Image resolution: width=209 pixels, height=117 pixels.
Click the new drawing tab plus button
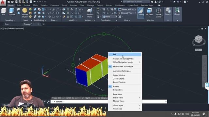43,24
